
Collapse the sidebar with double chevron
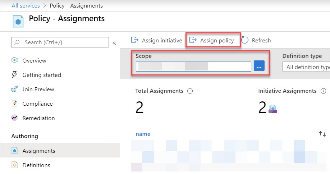114,43
